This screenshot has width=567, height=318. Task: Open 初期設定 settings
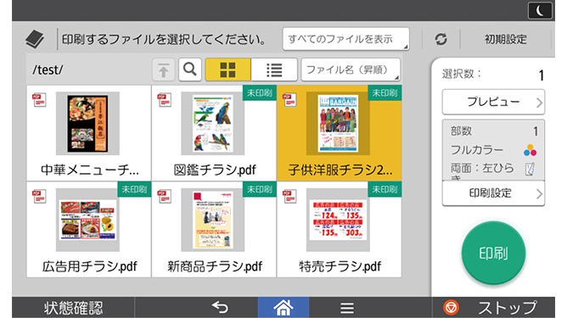[x=506, y=39]
